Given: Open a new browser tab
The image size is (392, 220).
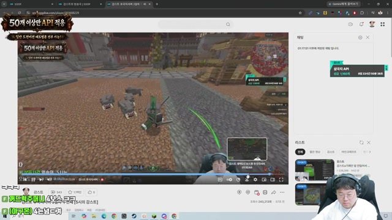Looking at the screenshot, I should click(x=157, y=4).
